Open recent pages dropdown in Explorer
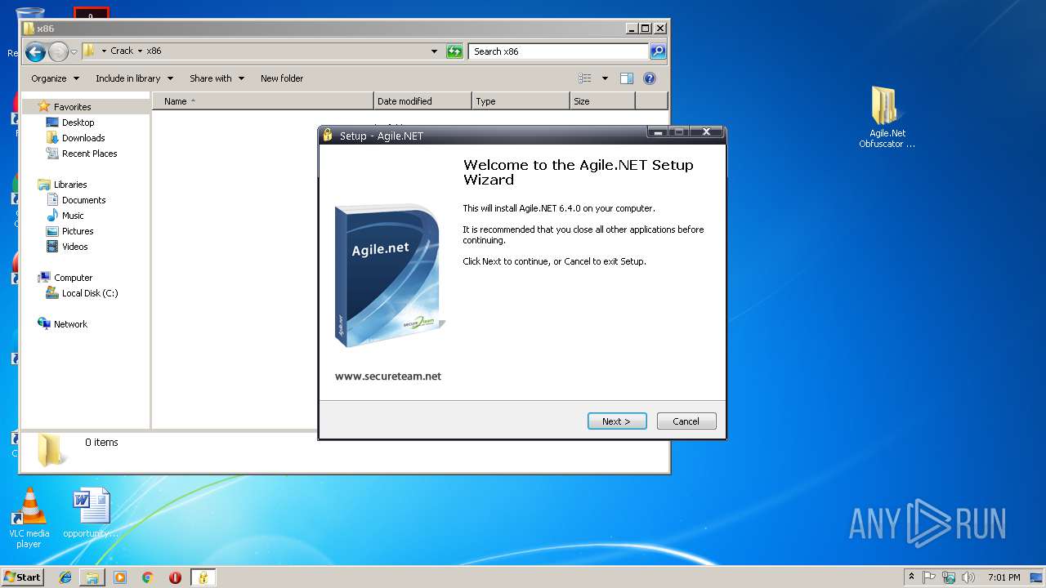 pos(74,52)
